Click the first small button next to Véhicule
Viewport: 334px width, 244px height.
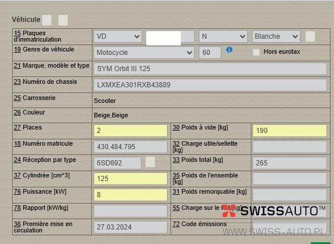(47, 20)
